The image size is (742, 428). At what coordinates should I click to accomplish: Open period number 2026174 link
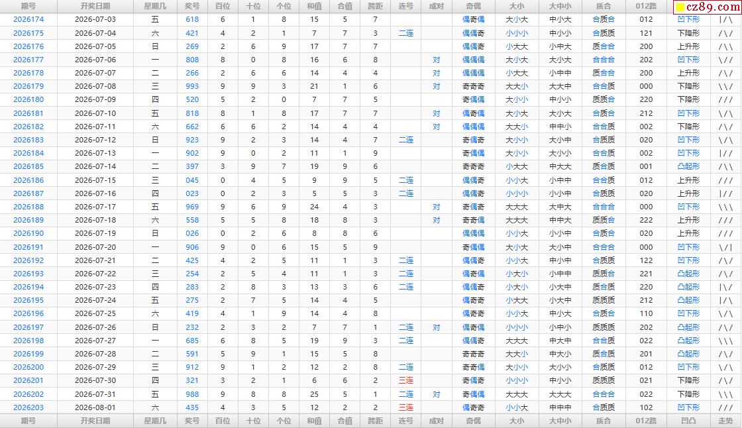pos(28,19)
